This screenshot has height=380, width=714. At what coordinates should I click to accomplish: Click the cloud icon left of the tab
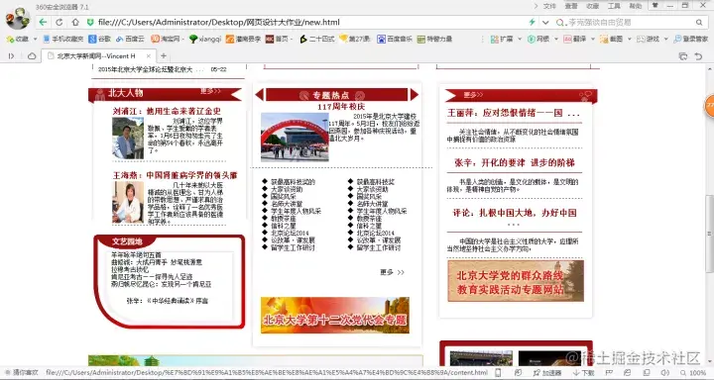tap(32, 55)
